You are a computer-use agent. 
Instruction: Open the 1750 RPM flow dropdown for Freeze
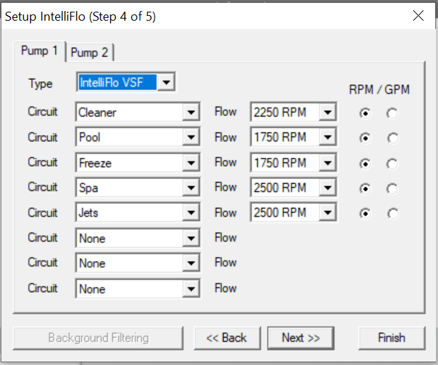(x=293, y=163)
